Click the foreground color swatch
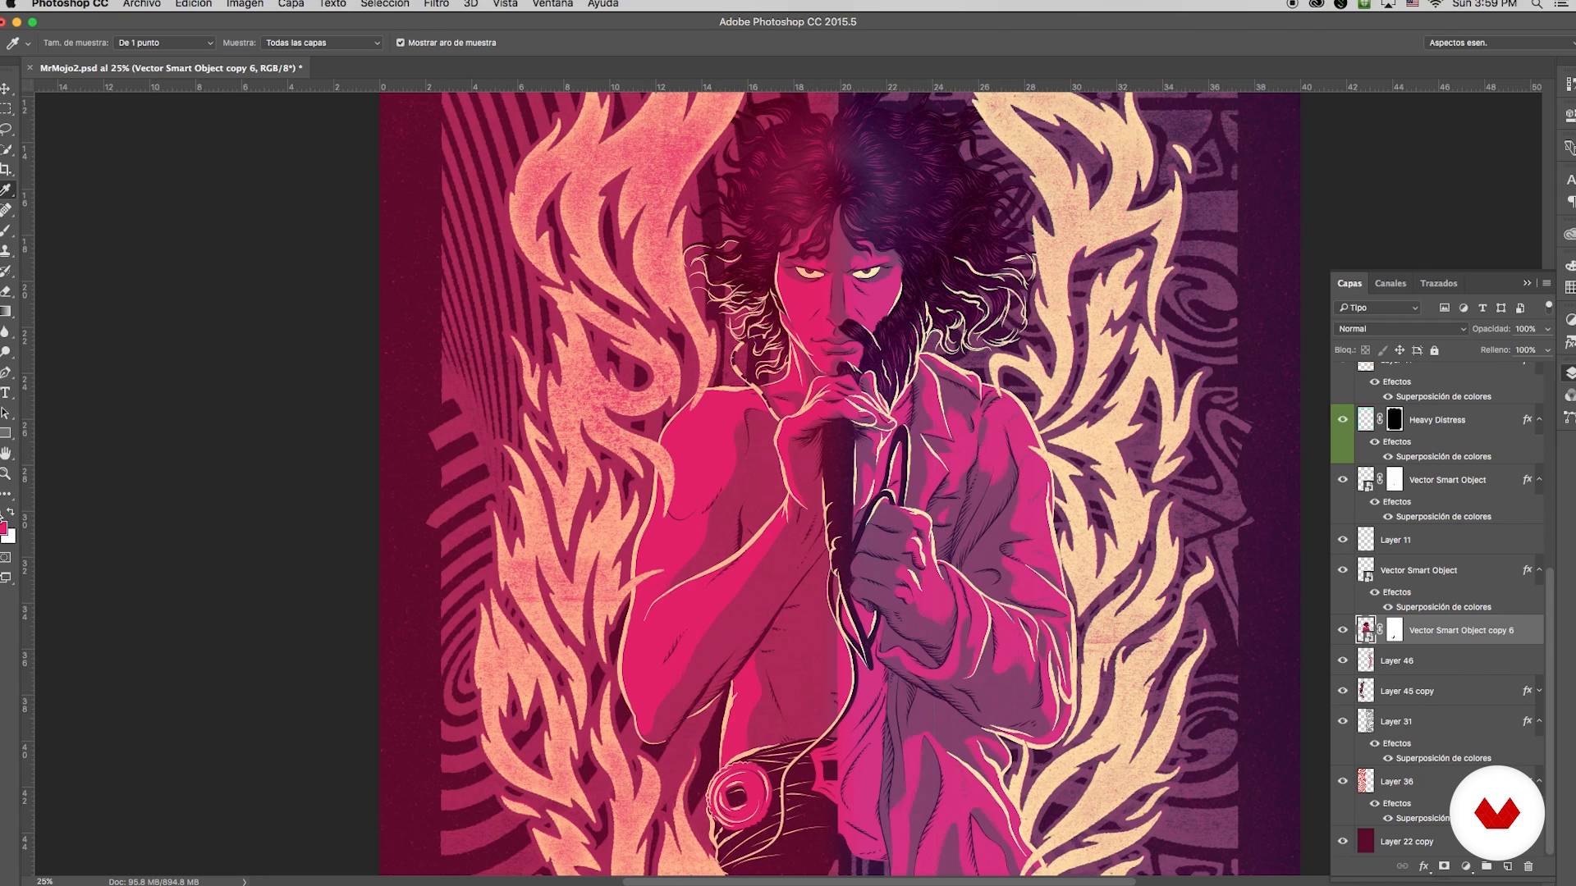Viewport: 1576px width, 886px height. pyautogui.click(x=2, y=527)
